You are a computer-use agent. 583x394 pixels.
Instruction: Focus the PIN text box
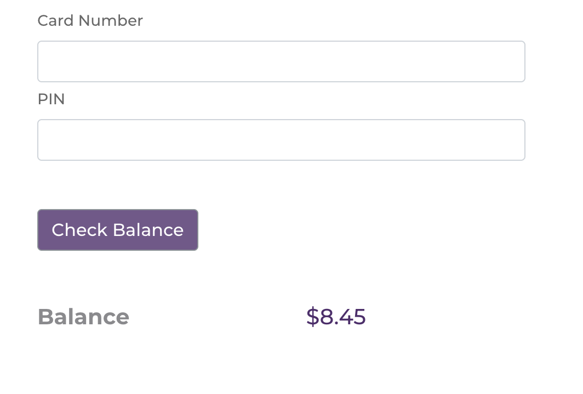pos(281,140)
